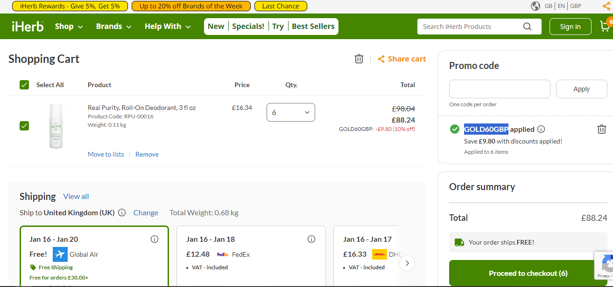Open the Best Sellers tab
Screen dimensions: 613x287
(313, 27)
